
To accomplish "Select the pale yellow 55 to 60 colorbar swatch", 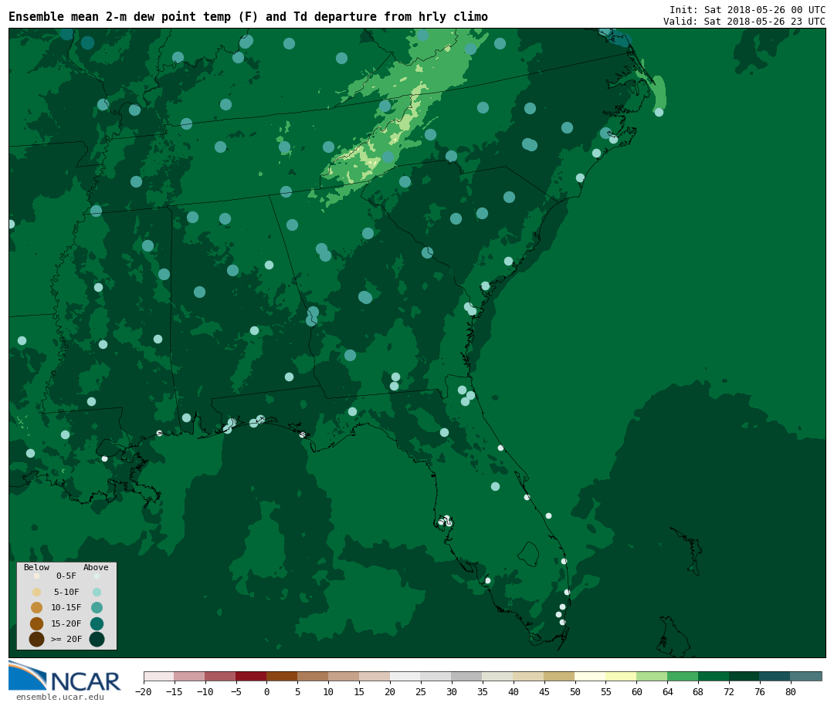I will click(621, 676).
